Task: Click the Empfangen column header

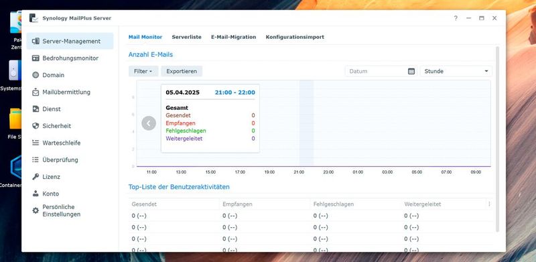Action: click(265, 204)
